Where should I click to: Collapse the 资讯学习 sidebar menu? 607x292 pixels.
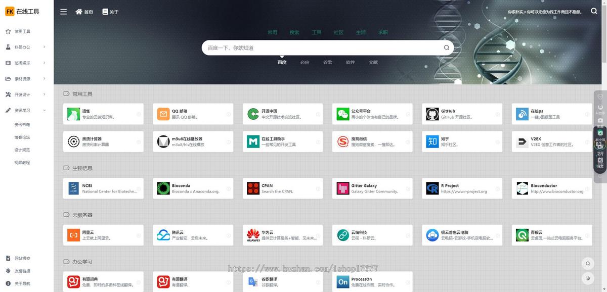(x=26, y=110)
